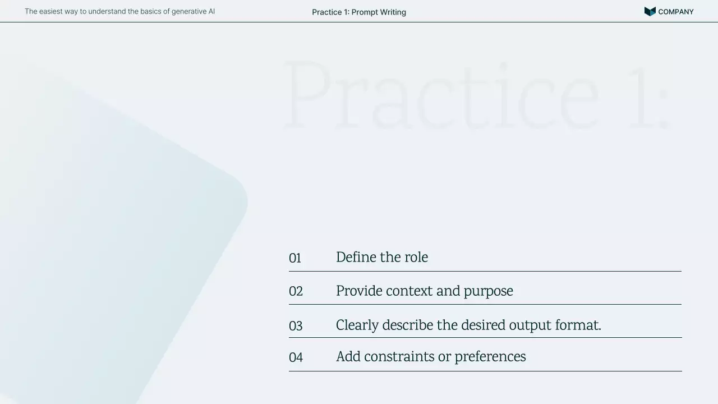Click the divider line under the output format item

[485, 337]
